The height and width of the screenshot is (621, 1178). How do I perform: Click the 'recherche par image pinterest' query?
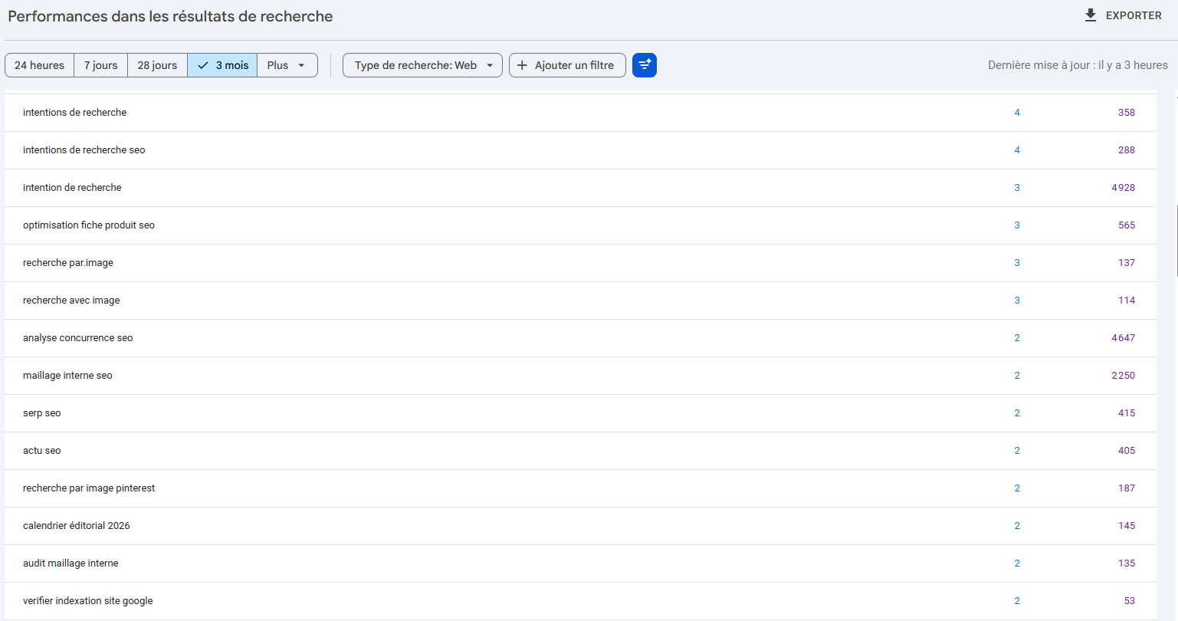pos(89,488)
